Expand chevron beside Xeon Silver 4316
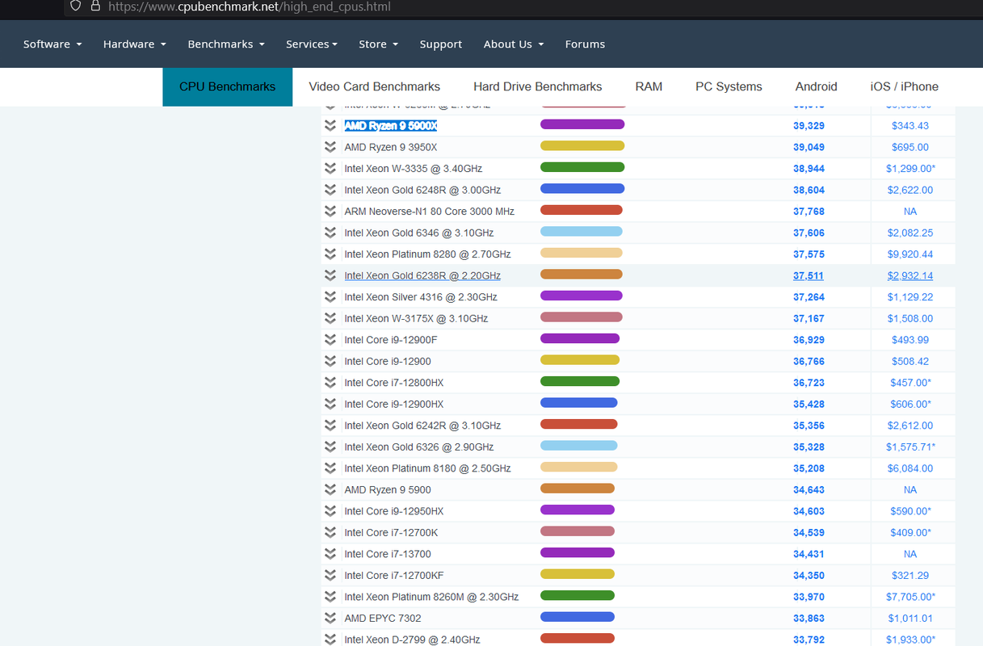Image resolution: width=983 pixels, height=646 pixels. pos(330,297)
